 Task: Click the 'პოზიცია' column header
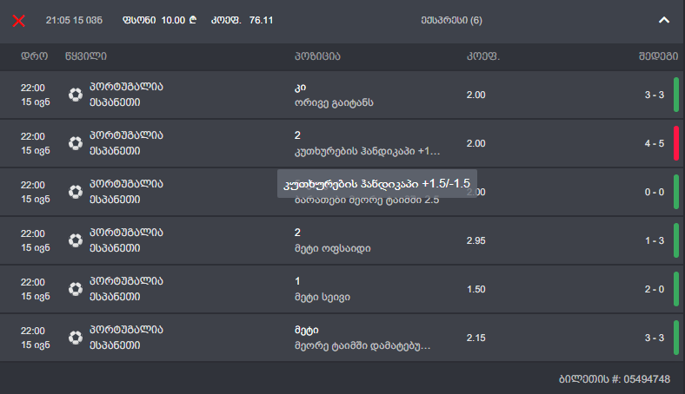pos(317,56)
